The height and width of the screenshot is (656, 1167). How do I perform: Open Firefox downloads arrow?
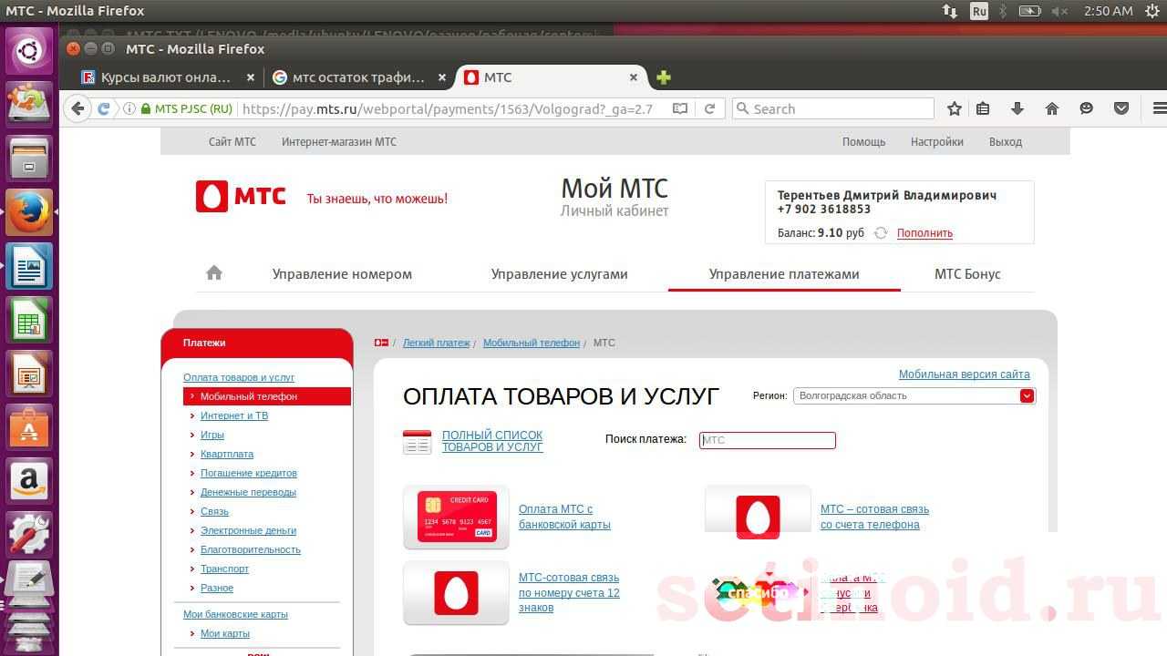pyautogui.click(x=1017, y=108)
